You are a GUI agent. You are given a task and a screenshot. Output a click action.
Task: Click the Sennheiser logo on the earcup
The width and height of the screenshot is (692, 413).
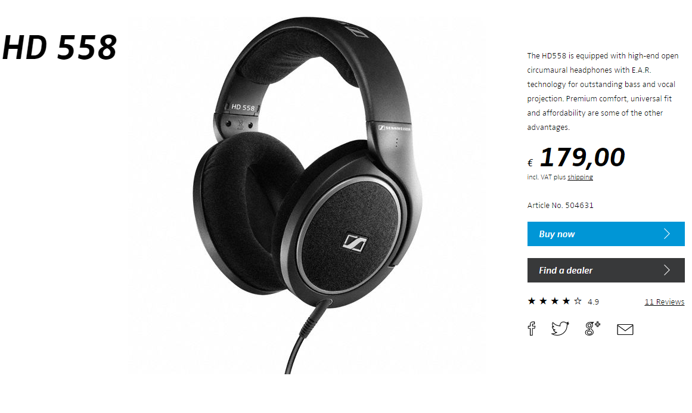pyautogui.click(x=355, y=242)
